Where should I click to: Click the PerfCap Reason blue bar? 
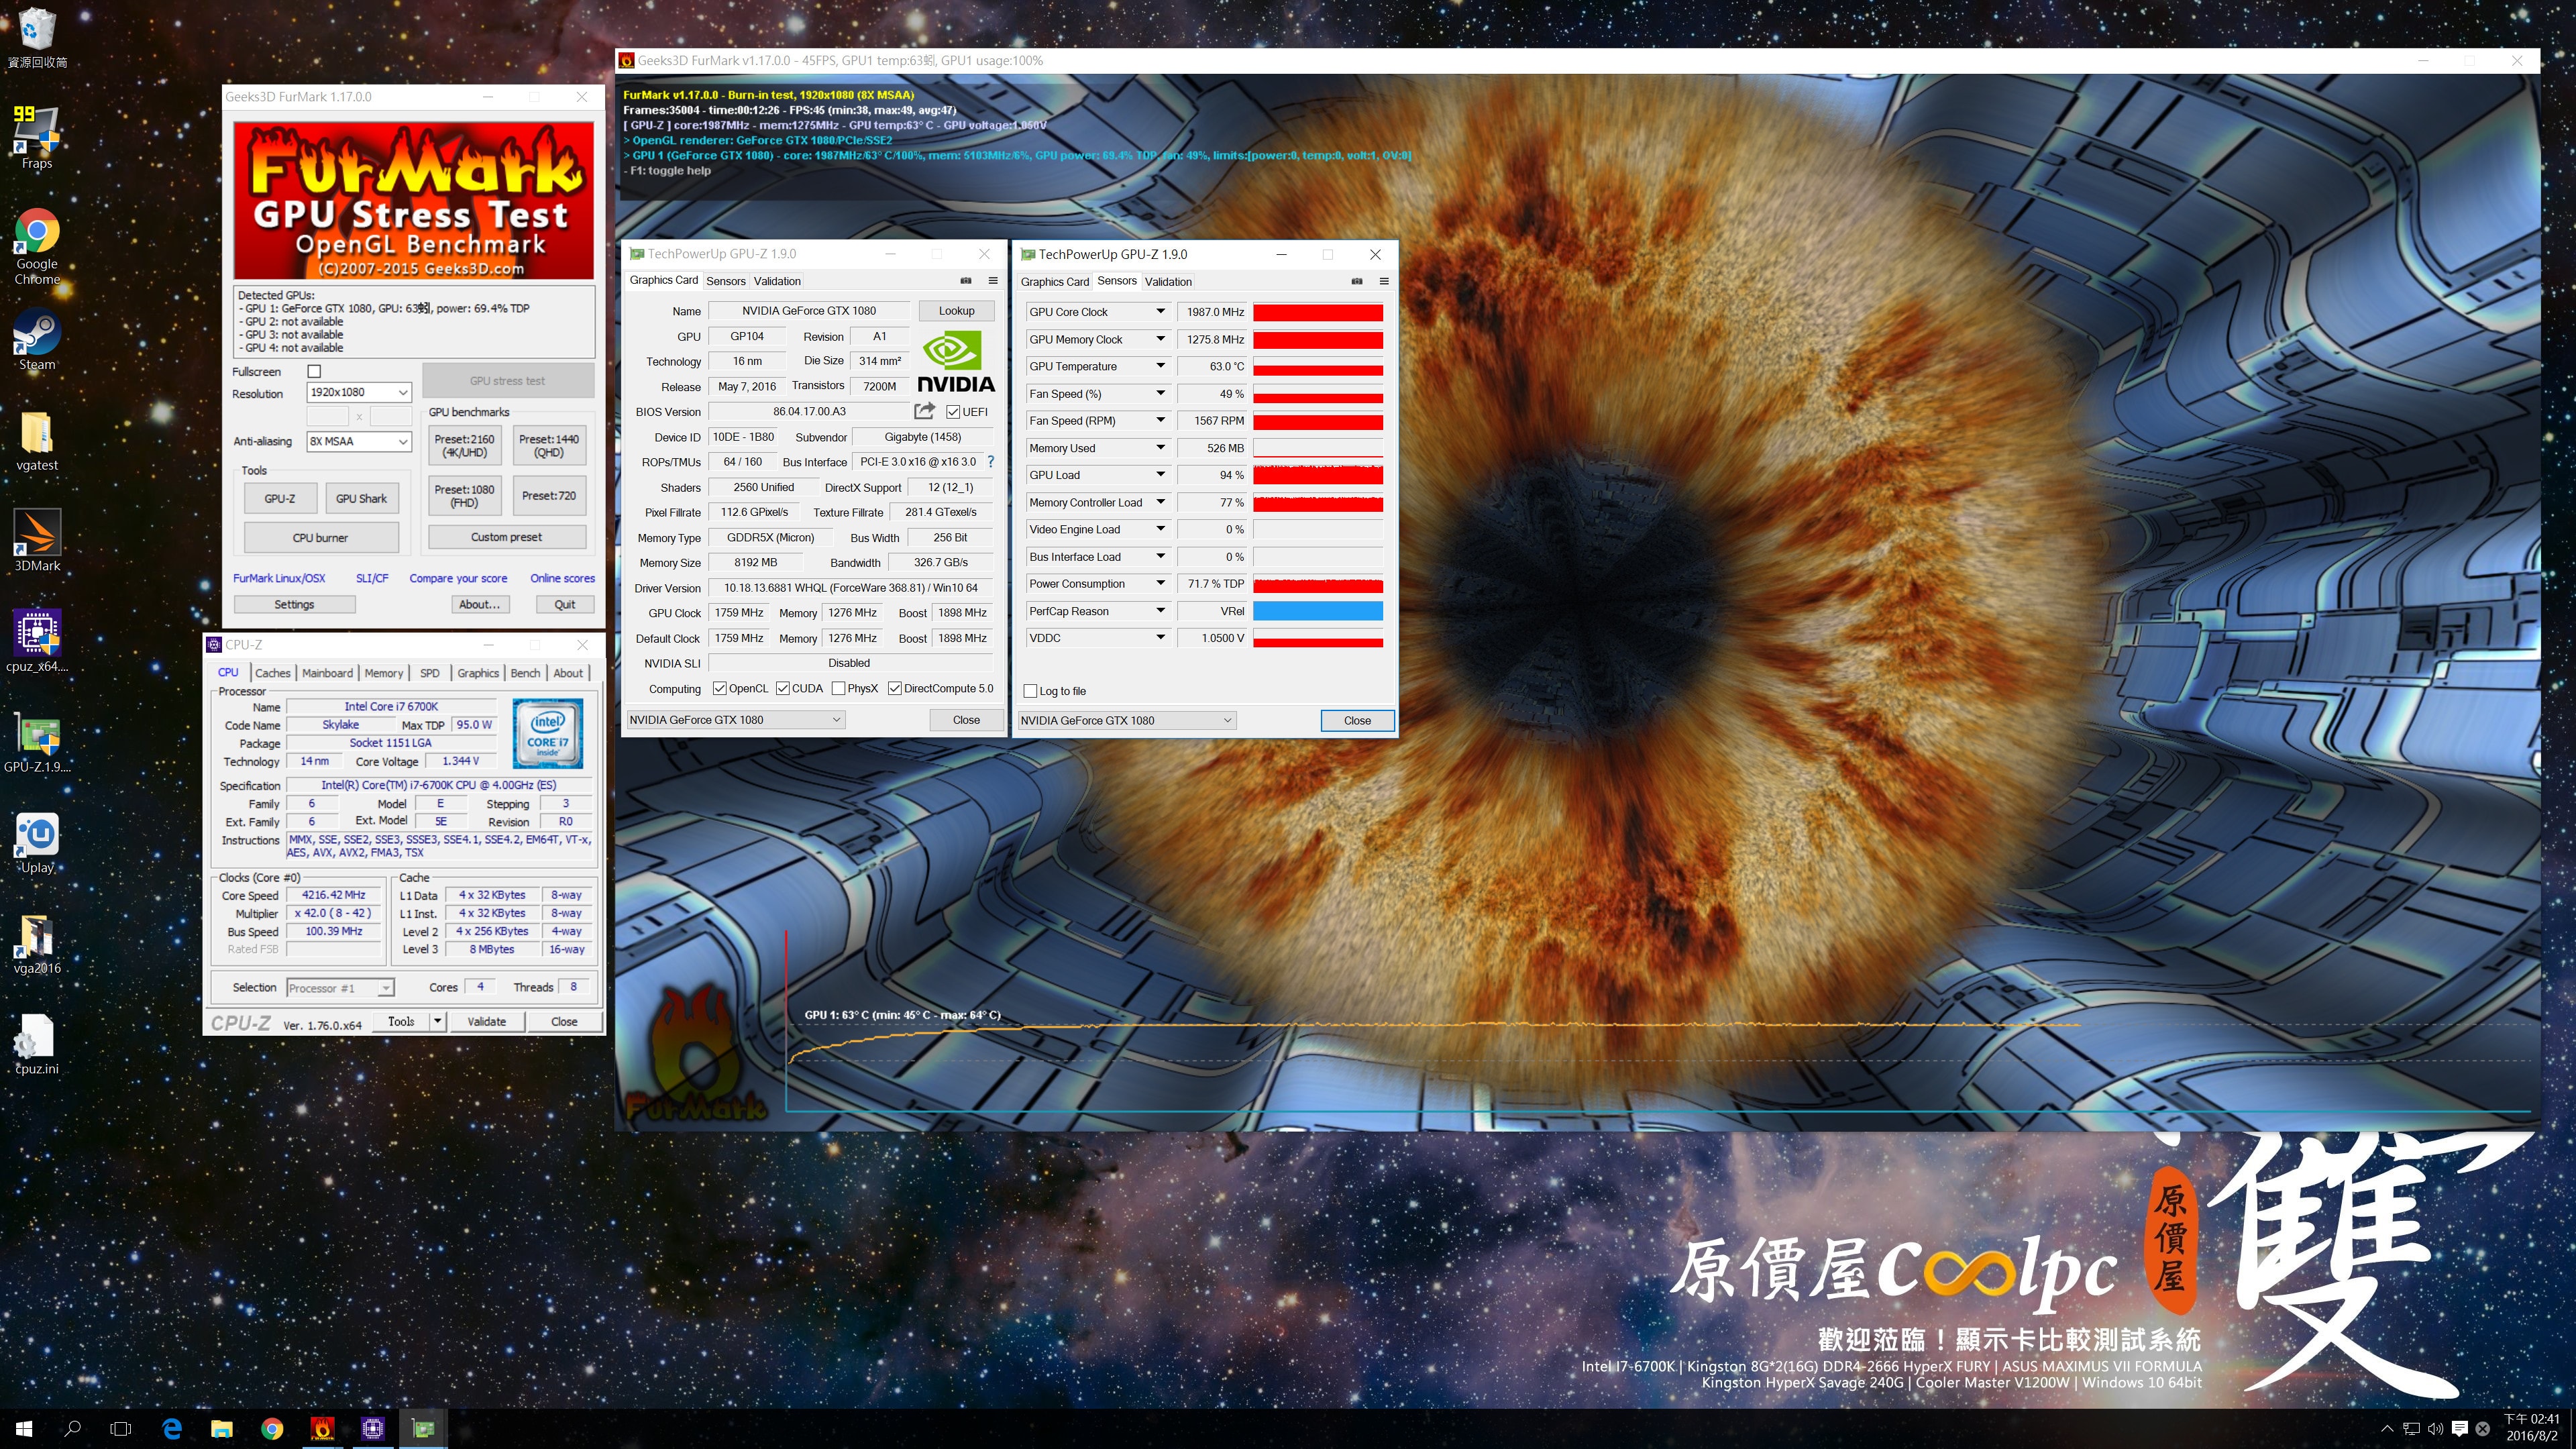[x=1318, y=611]
